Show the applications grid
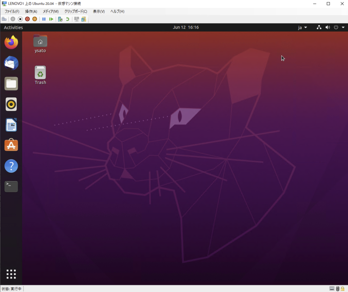Screen dimensions: 348x292 tap(11, 274)
